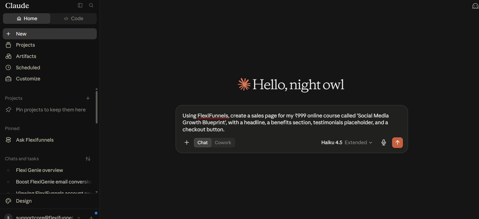The image size is (479, 219).
Task: Click the 'Chats and tasks' section label
Action: tap(22, 159)
